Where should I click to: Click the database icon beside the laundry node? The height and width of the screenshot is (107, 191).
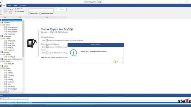pyautogui.click(x=3, y=52)
